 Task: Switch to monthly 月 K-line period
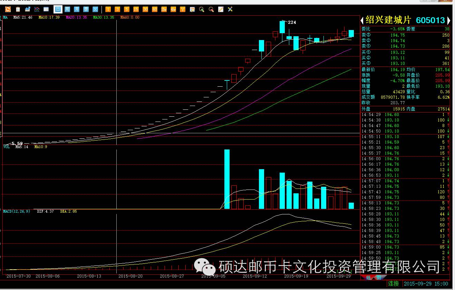pos(77,9)
